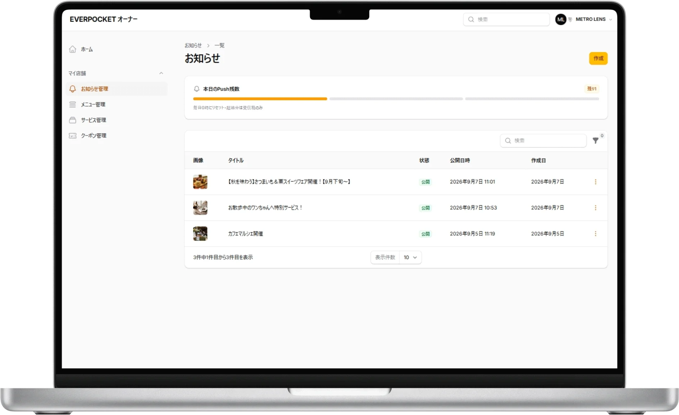
Task: Go to サービス管理 in the sidebar
Action: (x=117, y=120)
